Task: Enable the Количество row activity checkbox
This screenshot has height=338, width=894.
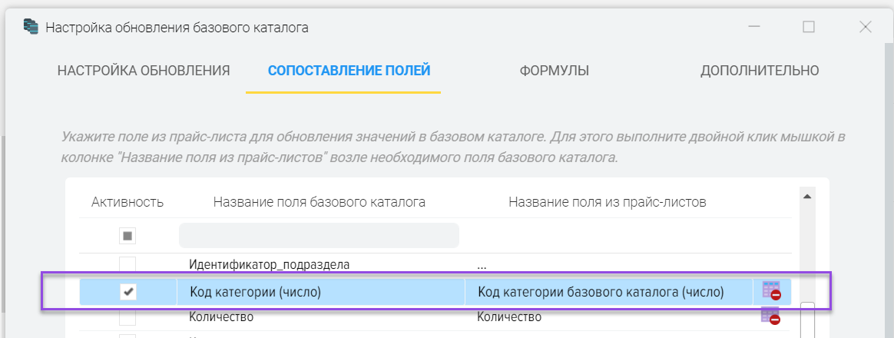Action: (x=128, y=317)
